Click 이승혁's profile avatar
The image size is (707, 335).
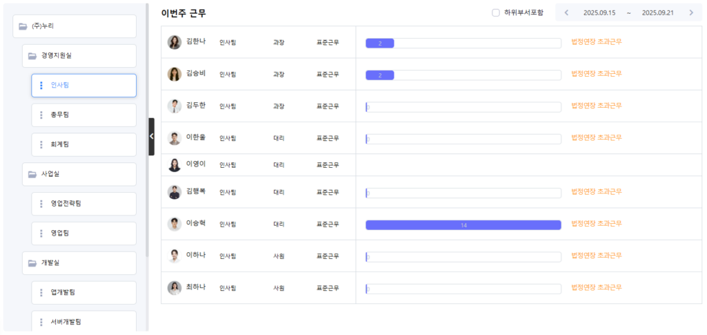(x=175, y=224)
